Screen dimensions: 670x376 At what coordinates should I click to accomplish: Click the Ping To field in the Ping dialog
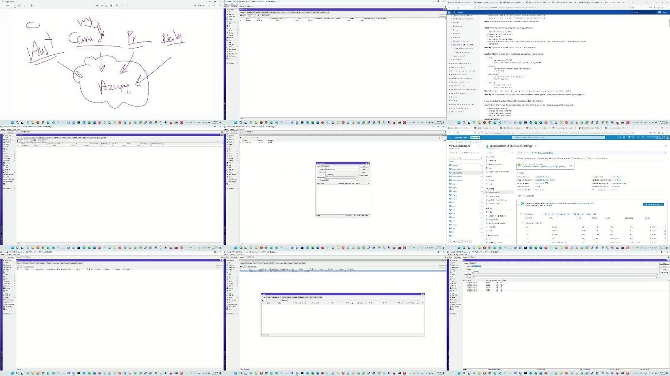341,169
